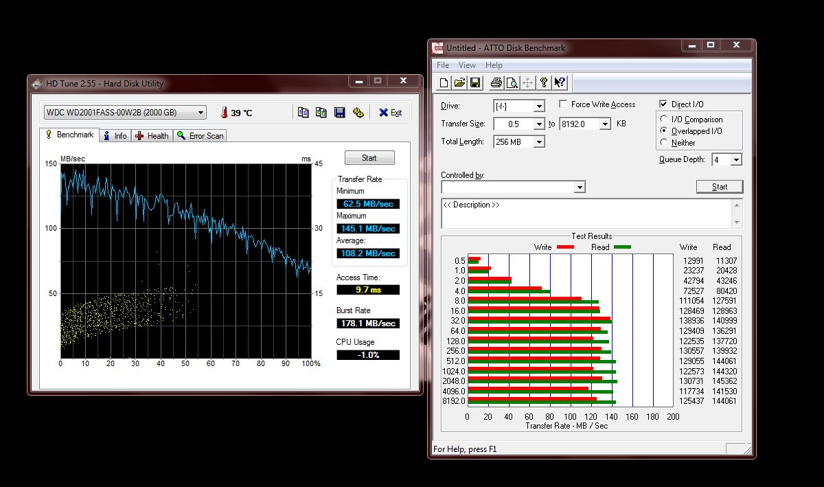This screenshot has width=824, height=487.
Task: Click the yellow question mark About icon
Action: point(544,83)
